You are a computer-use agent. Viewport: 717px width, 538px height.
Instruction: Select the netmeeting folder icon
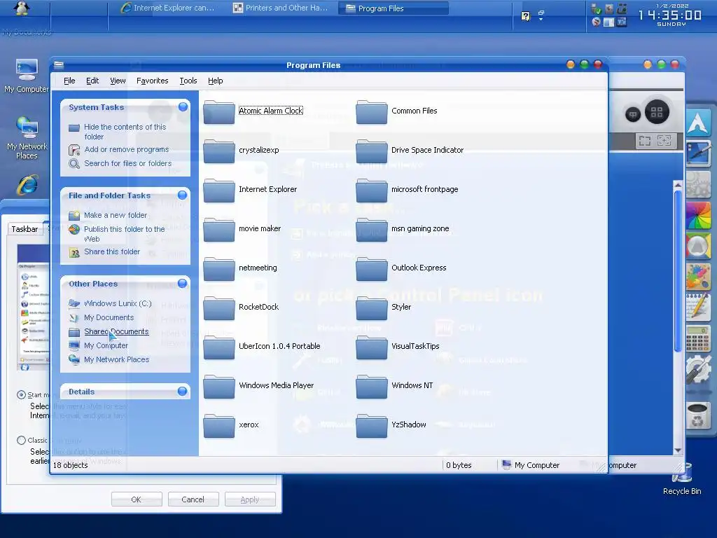click(x=219, y=270)
